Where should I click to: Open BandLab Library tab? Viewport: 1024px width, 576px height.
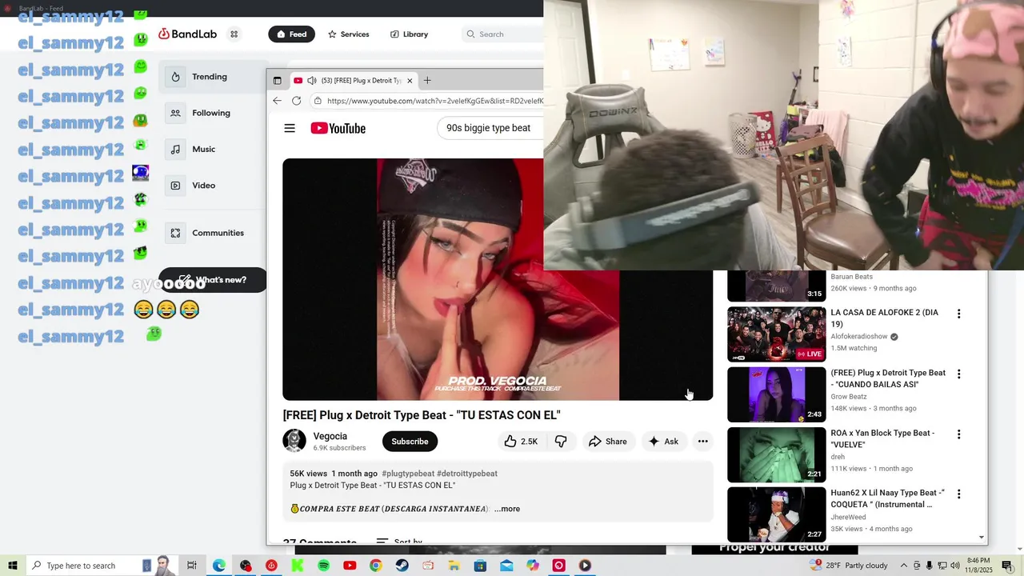409,34
